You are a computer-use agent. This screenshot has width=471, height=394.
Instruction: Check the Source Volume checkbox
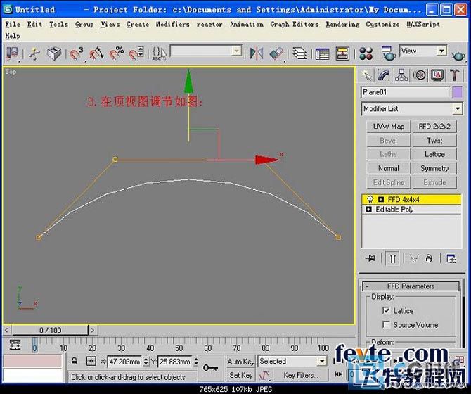[386, 324]
